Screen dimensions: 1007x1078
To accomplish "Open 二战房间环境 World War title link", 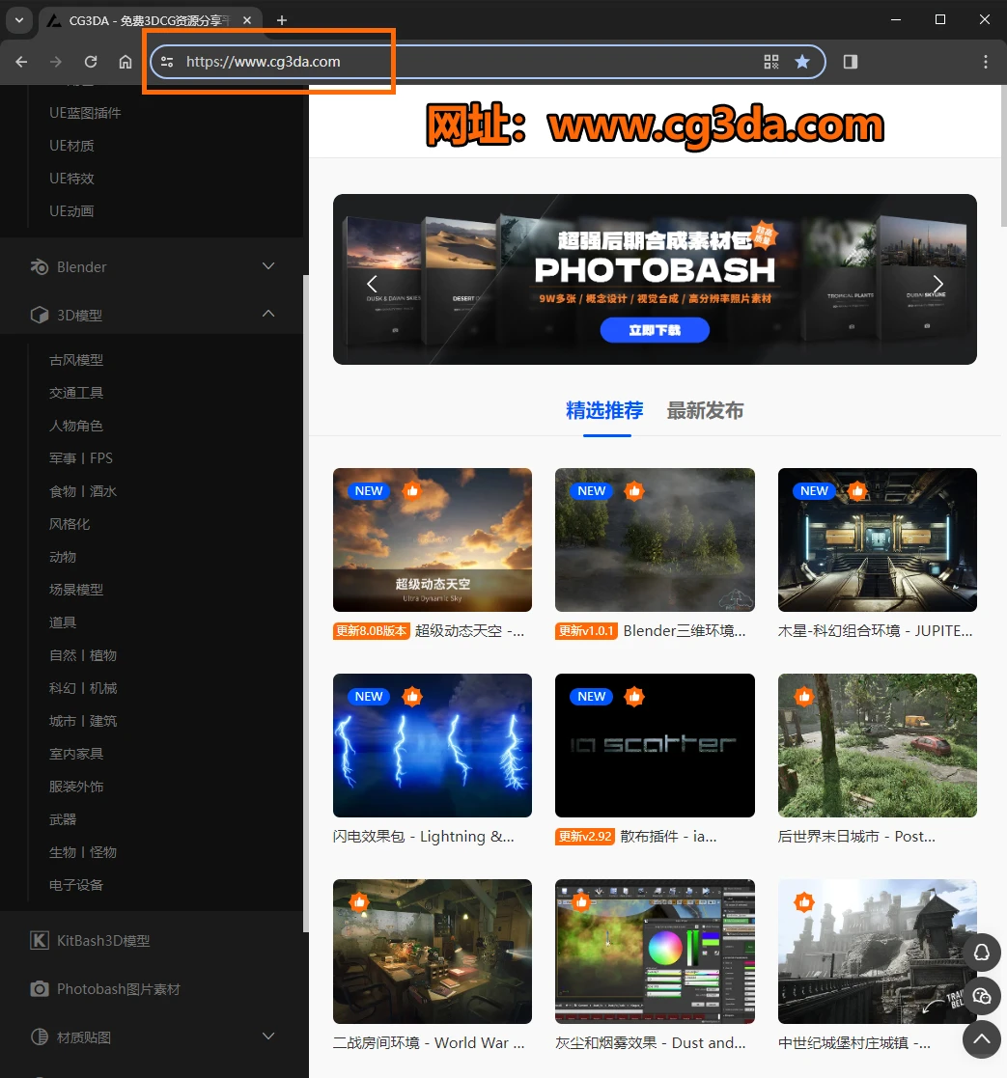I will 429,1043.
